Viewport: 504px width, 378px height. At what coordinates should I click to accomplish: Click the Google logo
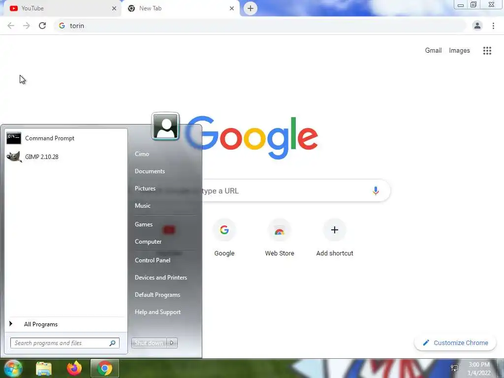(252, 138)
